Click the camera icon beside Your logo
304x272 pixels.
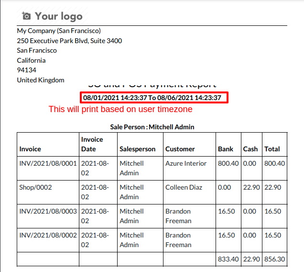click(x=26, y=16)
